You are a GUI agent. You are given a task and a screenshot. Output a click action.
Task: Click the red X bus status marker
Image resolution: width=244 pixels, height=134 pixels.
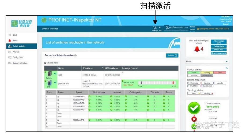194,119
